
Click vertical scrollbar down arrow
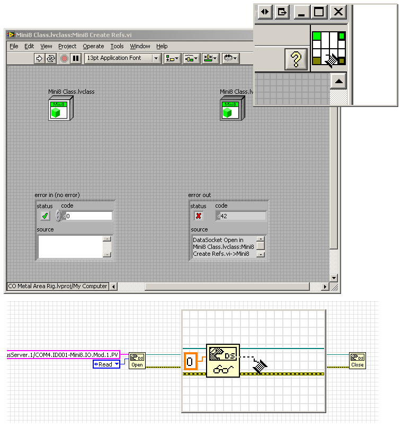point(334,278)
